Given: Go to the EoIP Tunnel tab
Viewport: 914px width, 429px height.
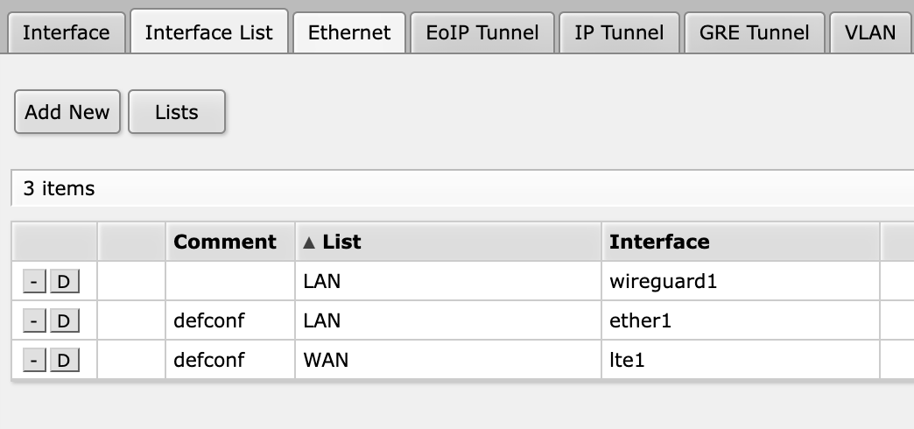Looking at the screenshot, I should 482,33.
